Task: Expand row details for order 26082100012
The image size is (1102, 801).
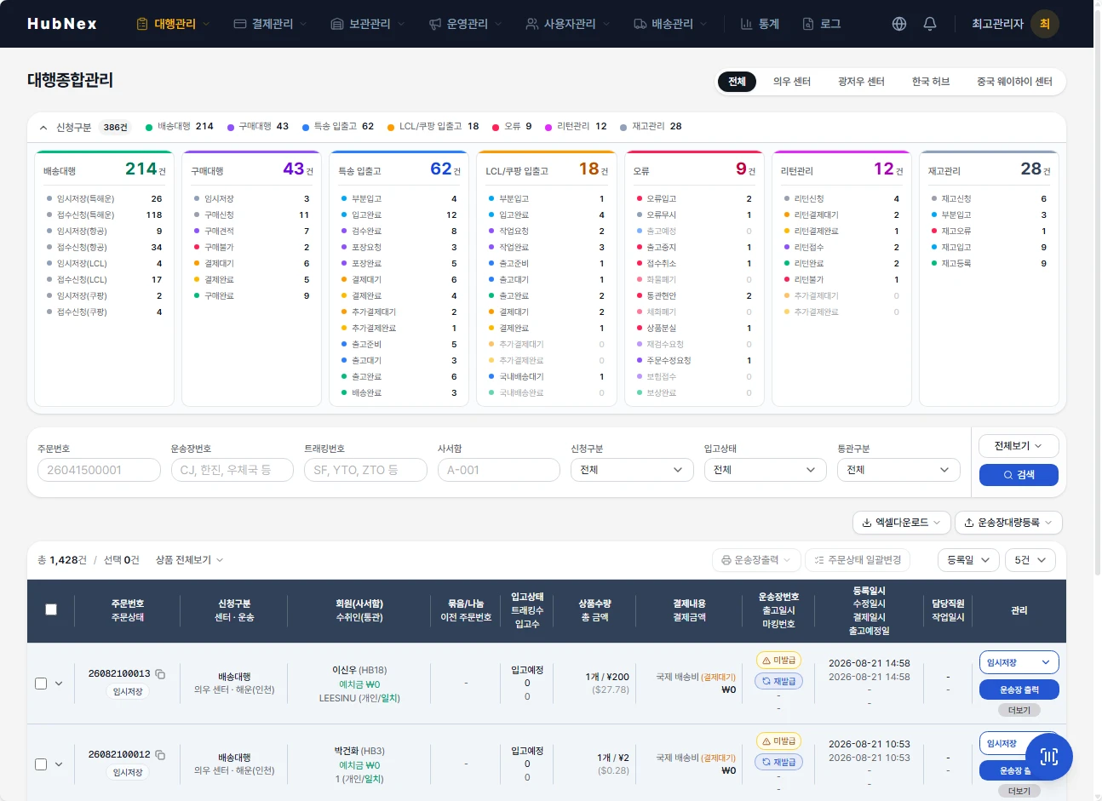Action: point(59,764)
